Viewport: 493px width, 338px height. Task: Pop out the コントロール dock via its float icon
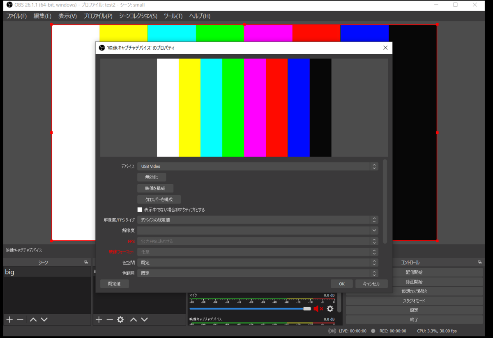tap(479, 263)
